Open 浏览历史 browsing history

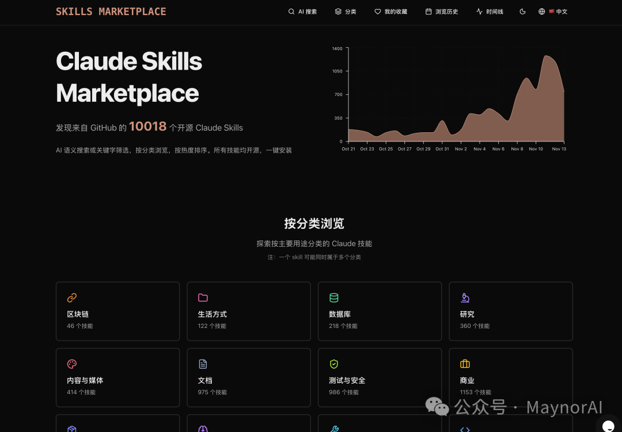tap(442, 12)
